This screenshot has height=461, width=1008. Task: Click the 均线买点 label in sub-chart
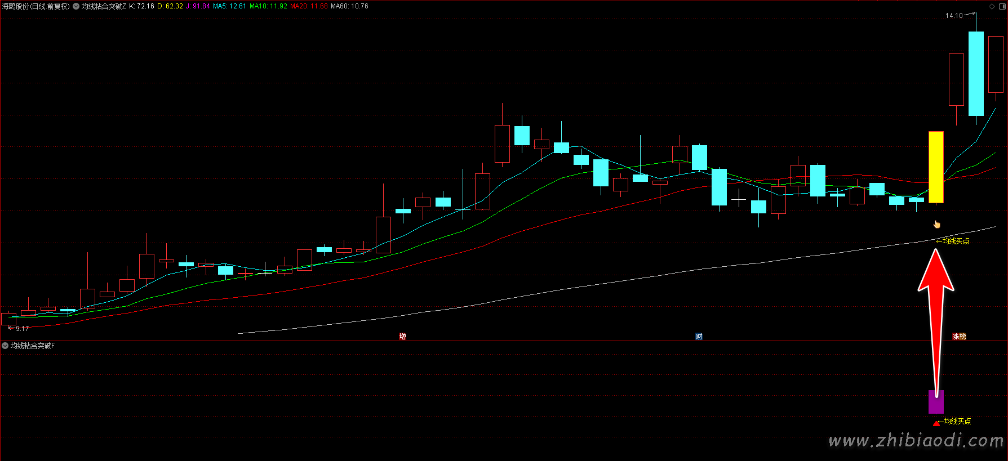click(957, 421)
